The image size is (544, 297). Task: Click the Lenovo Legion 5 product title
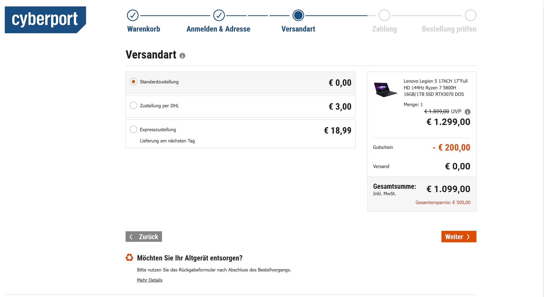coord(435,88)
